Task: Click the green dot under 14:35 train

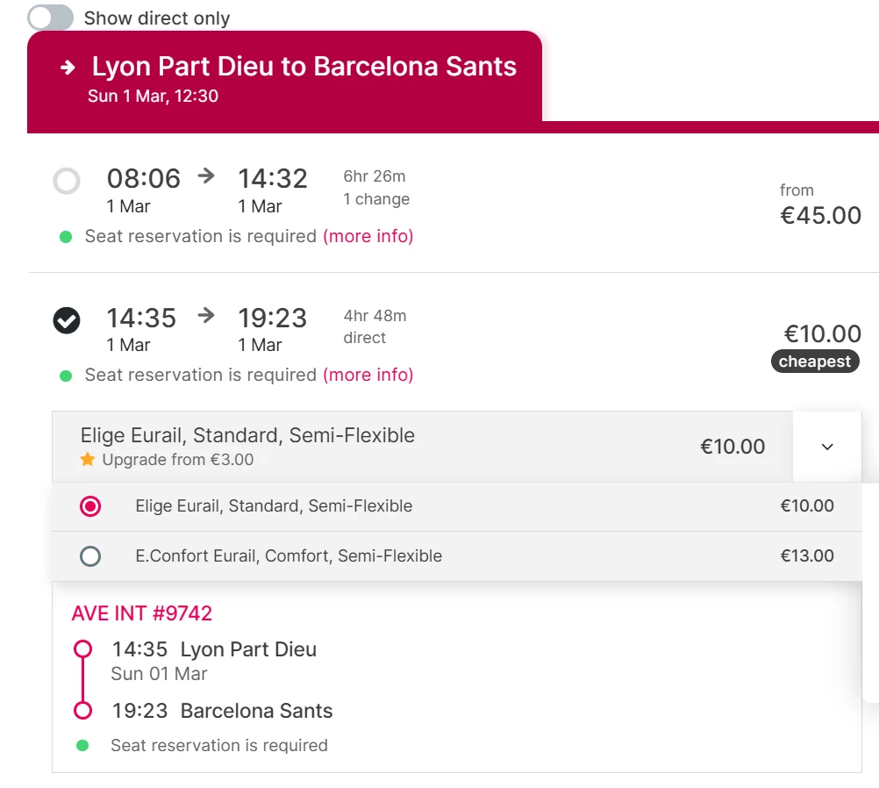Action: tap(66, 376)
